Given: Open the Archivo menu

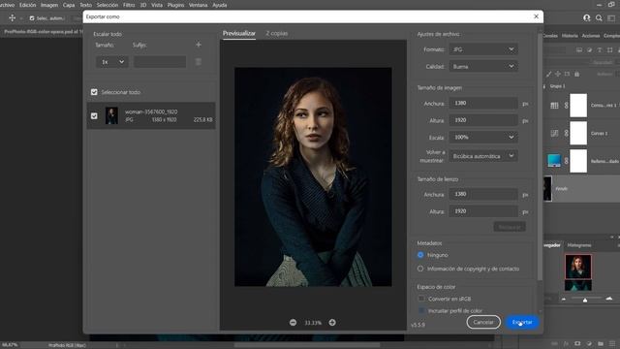Looking at the screenshot, I should coord(7,5).
